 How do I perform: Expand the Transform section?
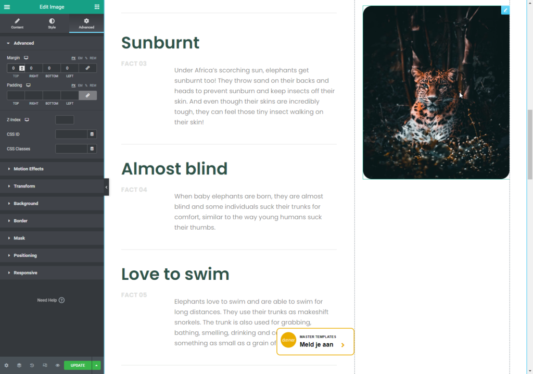coord(24,186)
